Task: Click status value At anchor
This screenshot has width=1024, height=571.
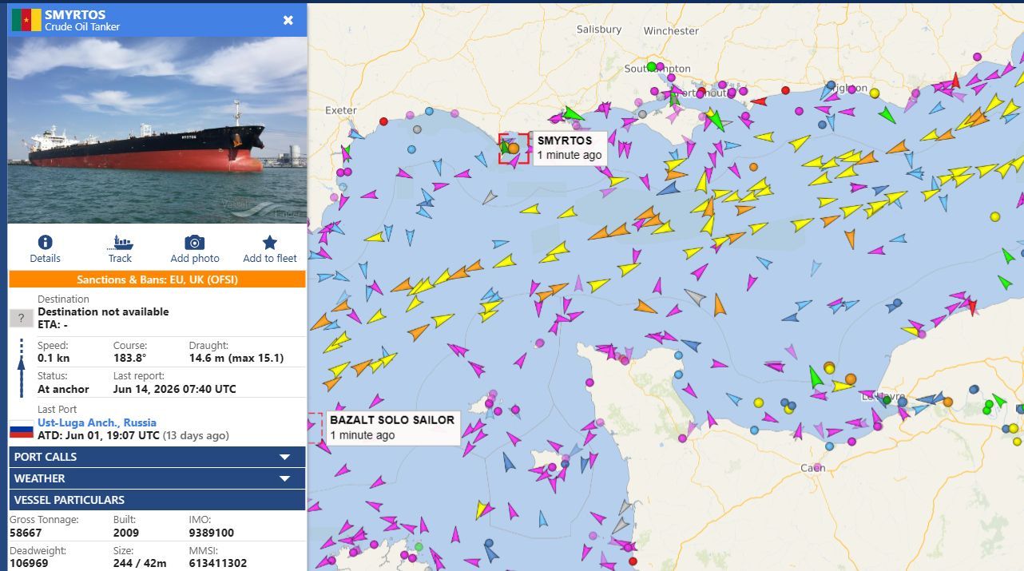Action: 63,389
